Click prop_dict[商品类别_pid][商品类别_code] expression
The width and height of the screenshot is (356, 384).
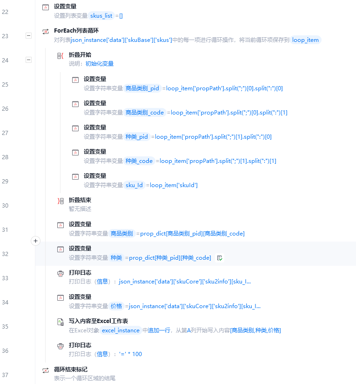coord(192,234)
